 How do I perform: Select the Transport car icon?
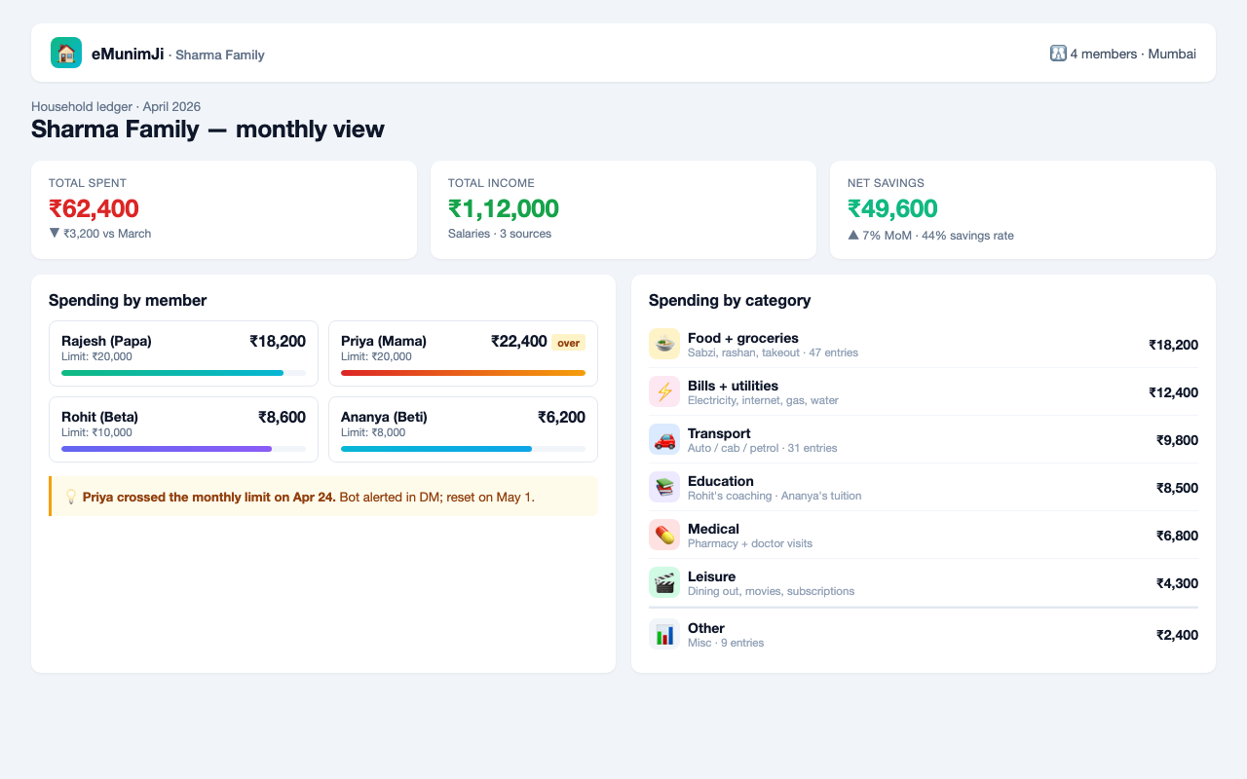coord(664,439)
